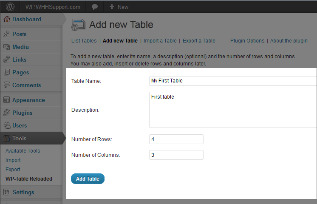This screenshot has width=317, height=204.
Task: Click the Settings icon in sidebar
Action: point(7,192)
